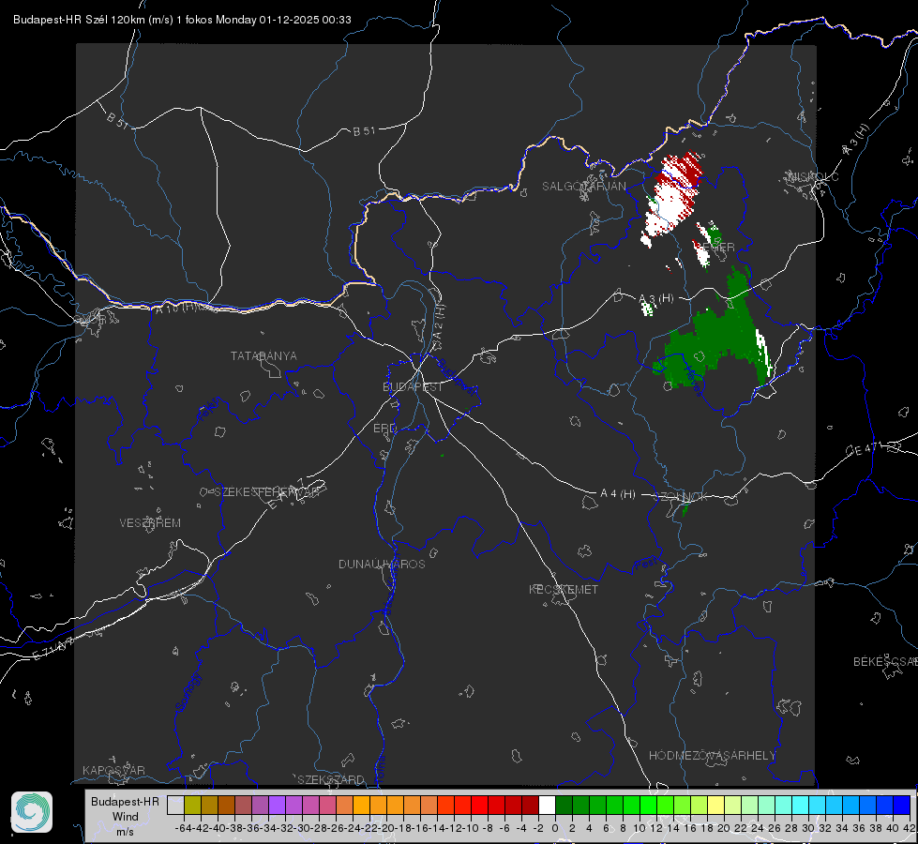Click the SZÉKESFEHÉRVÁR city label
The image size is (918, 844).
[266, 492]
